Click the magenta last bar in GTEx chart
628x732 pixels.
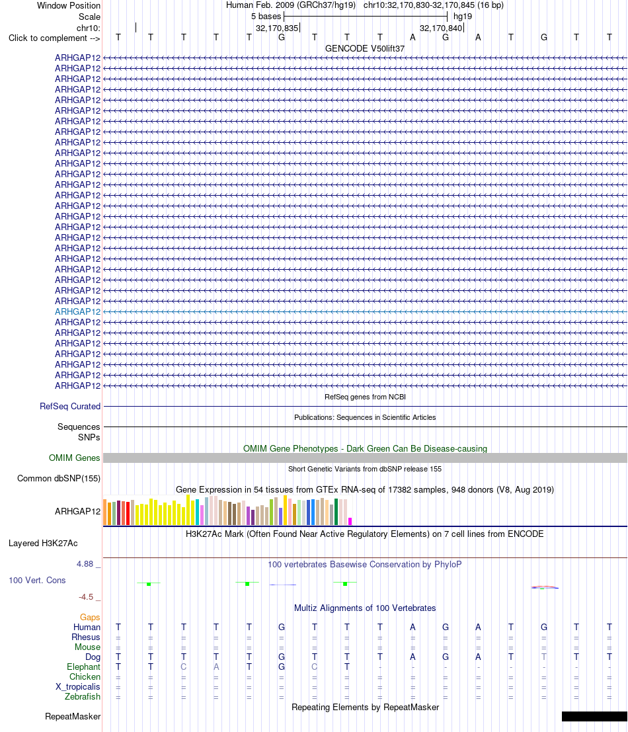[350, 522]
